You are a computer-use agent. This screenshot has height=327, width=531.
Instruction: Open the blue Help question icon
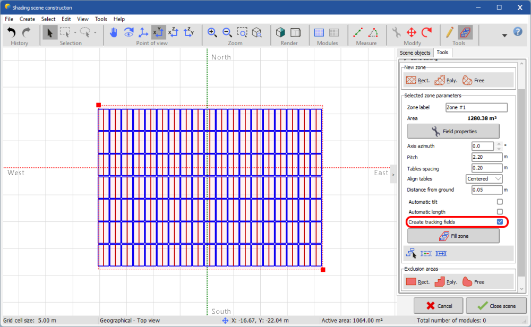pos(518,32)
